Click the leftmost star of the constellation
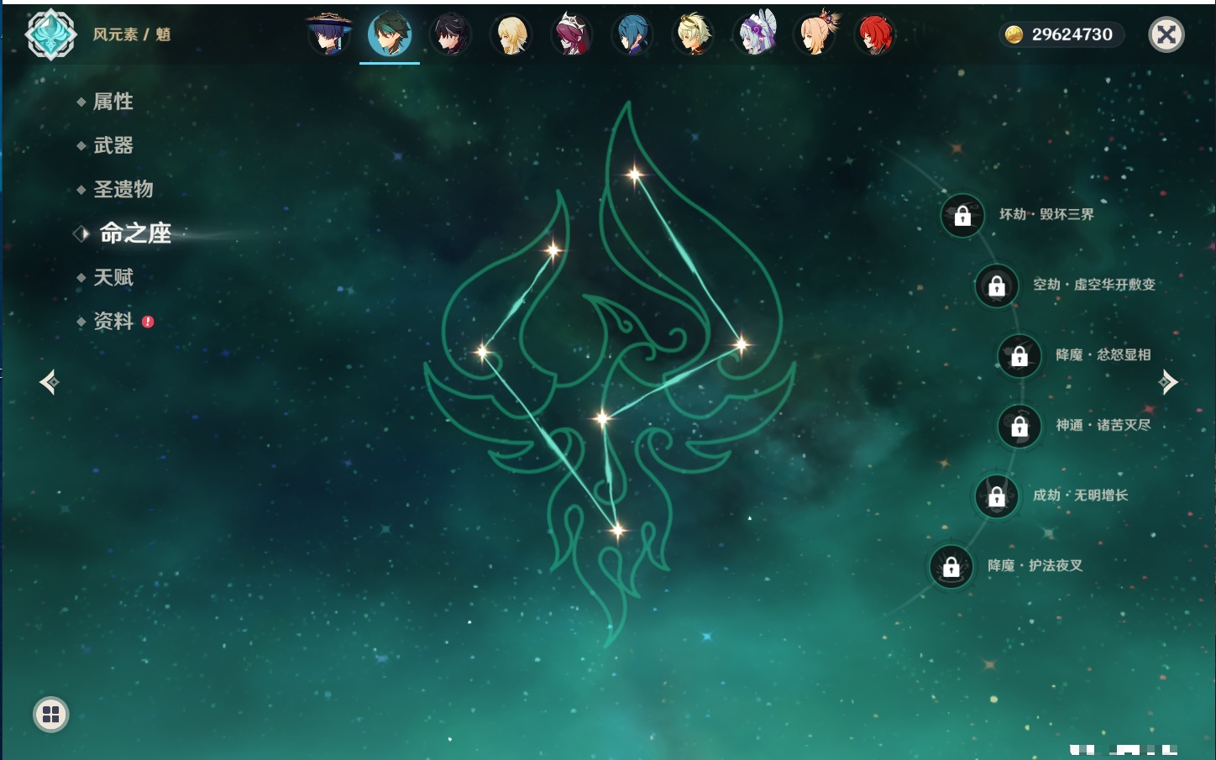This screenshot has height=760, width=1216. click(x=482, y=352)
